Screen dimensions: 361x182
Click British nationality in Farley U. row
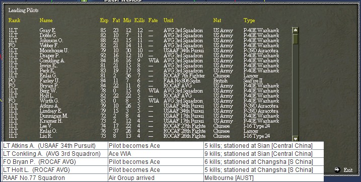pos(221,80)
